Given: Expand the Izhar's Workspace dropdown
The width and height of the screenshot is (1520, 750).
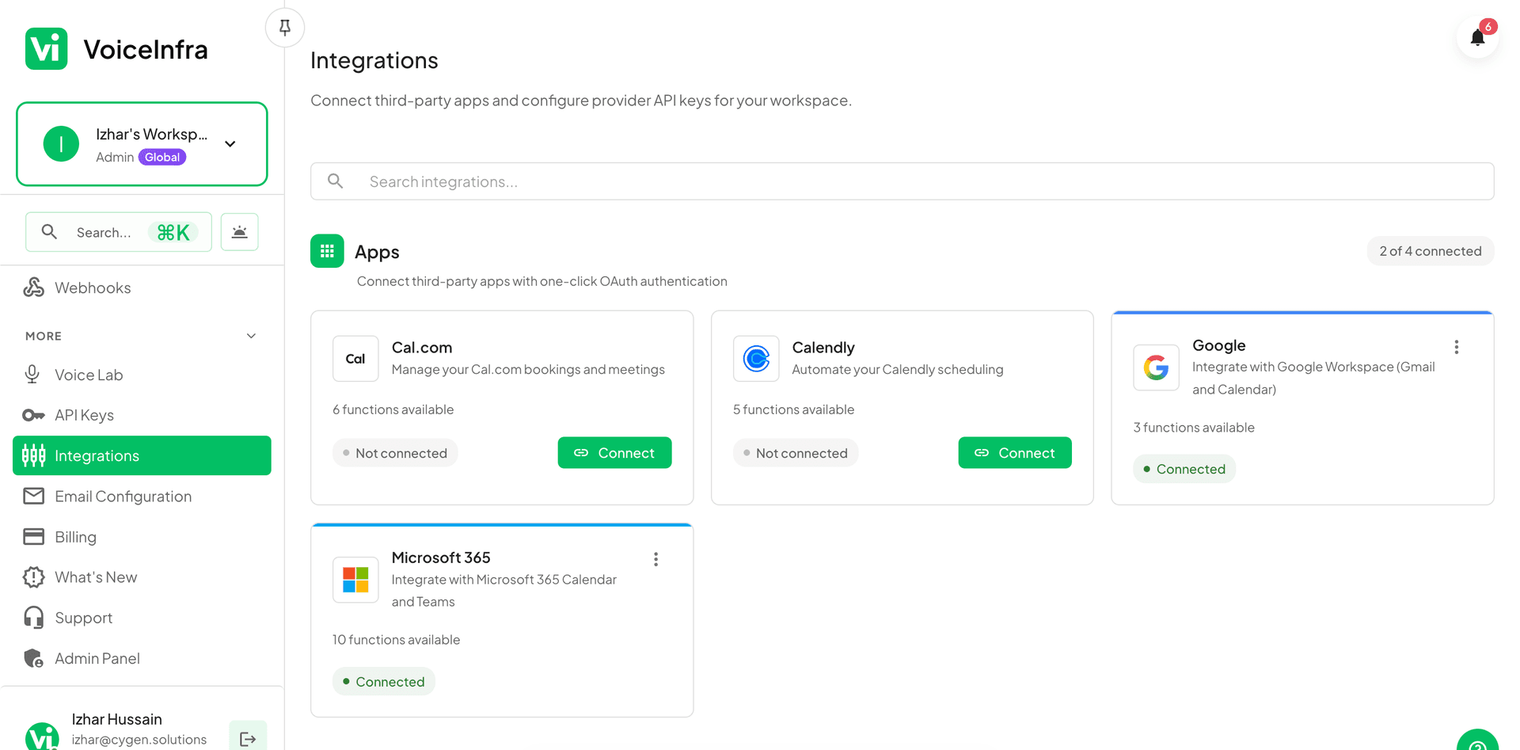Looking at the screenshot, I should (230, 144).
